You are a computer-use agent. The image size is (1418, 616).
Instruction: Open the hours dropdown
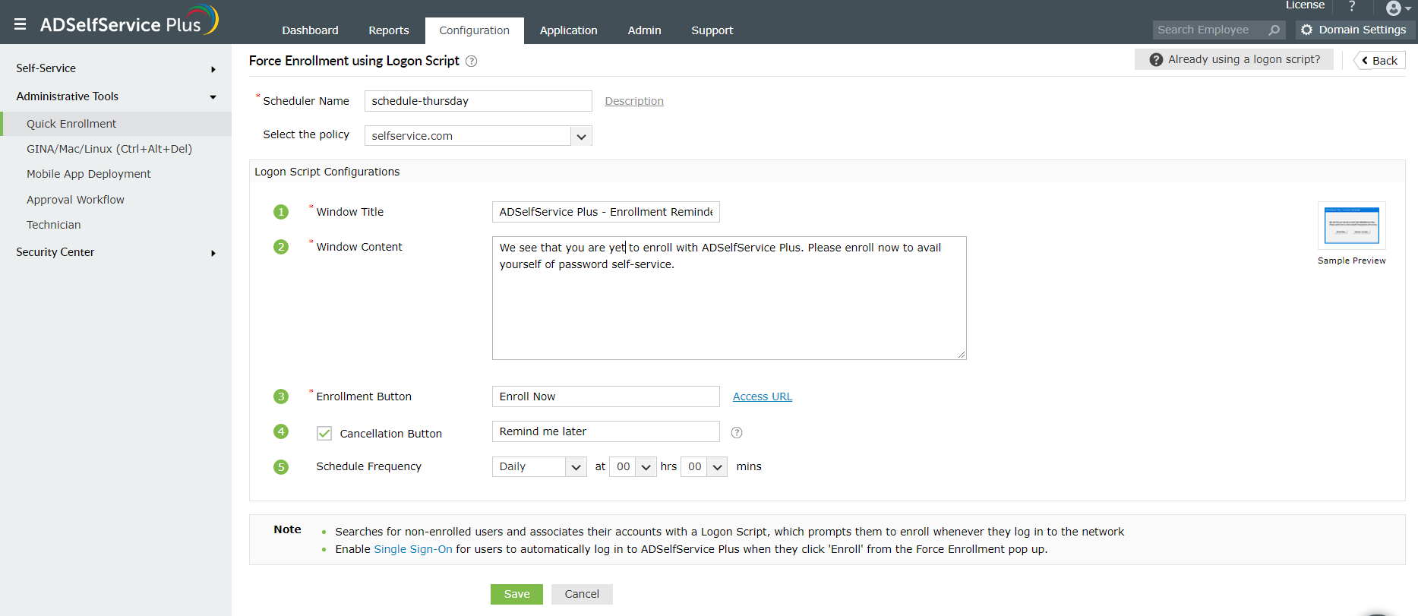[633, 467]
